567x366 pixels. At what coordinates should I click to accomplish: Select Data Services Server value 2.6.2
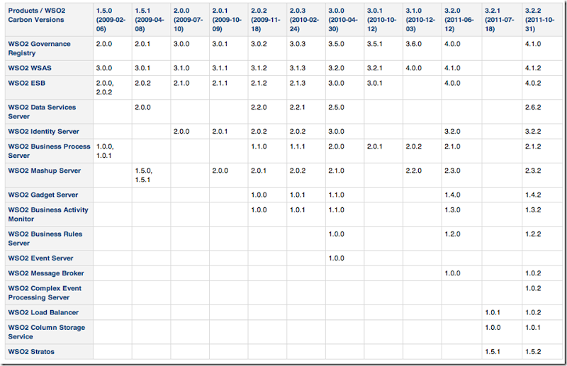click(533, 108)
